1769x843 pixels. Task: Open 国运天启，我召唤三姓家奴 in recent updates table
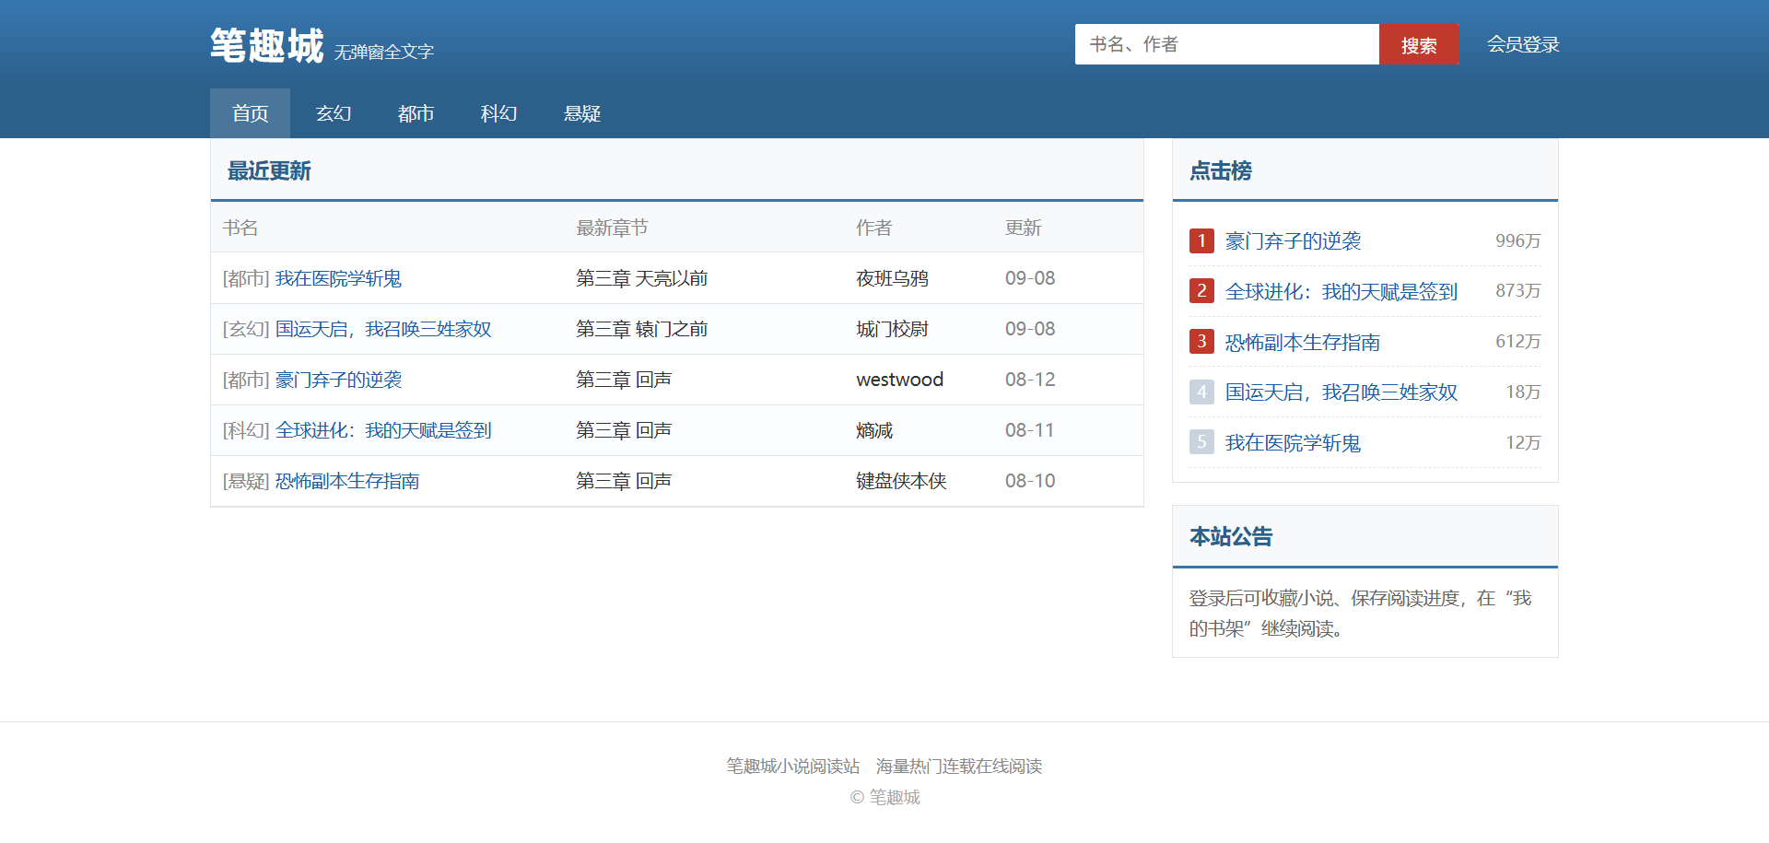pyautogui.click(x=383, y=329)
